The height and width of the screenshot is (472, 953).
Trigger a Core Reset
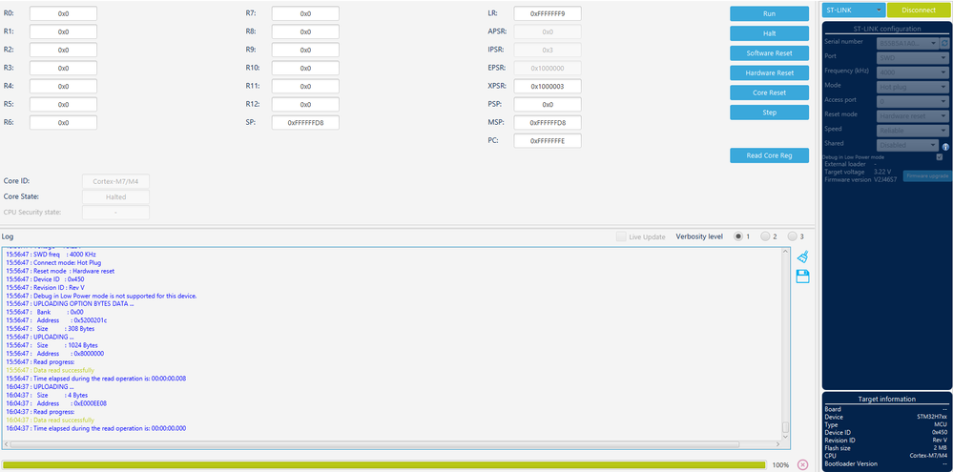tap(769, 92)
